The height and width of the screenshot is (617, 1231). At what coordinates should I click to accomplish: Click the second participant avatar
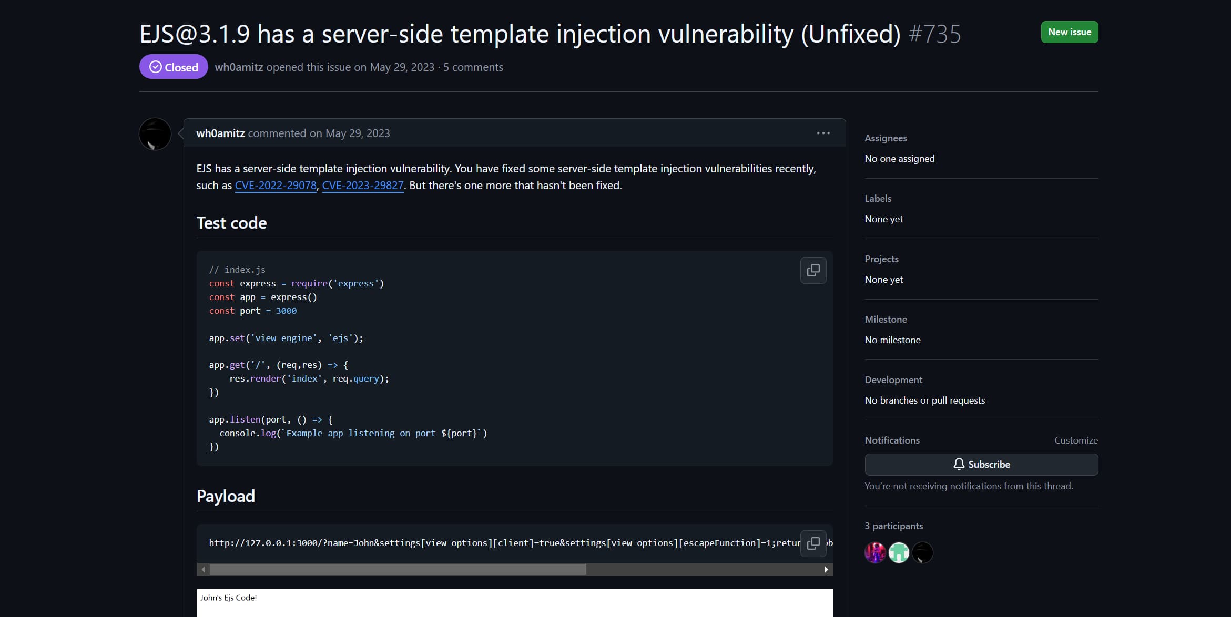point(899,552)
